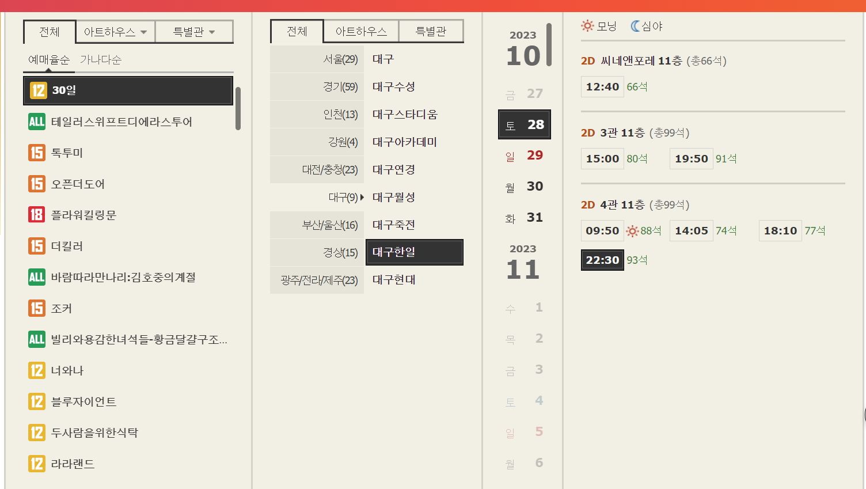This screenshot has width=866, height=489.
Task: Click the 15 rating badge beside 조커
Action: 37,308
